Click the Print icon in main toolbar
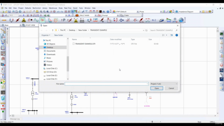 click(x=13, y=12)
